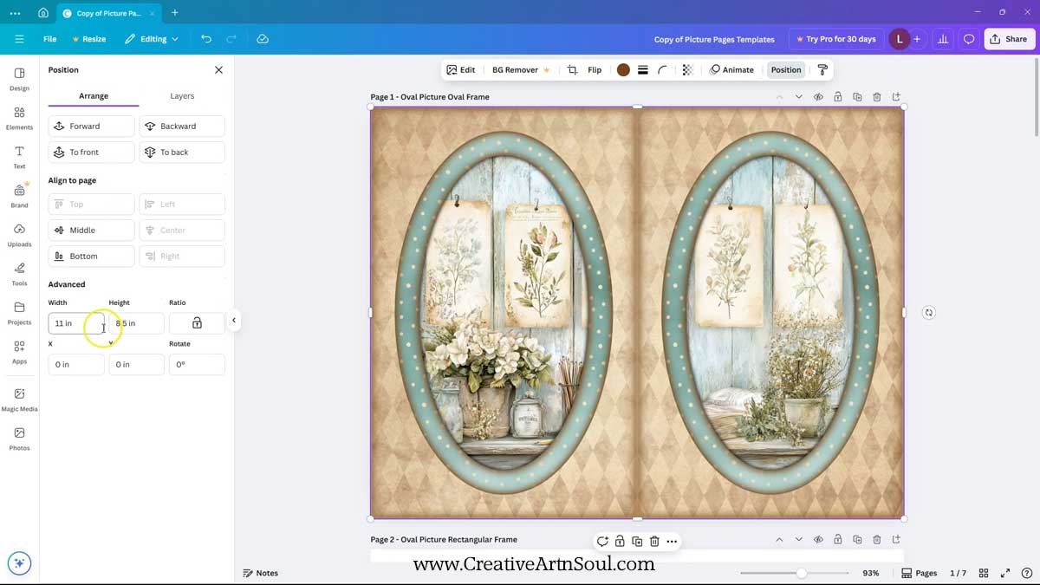Align element to Middle of page

tap(92, 231)
